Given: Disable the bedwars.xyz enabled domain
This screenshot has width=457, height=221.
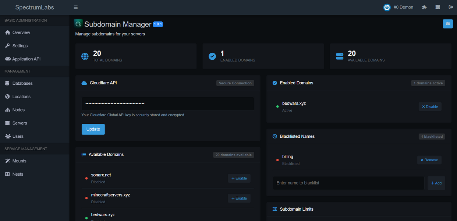Looking at the screenshot, I should 430,106.
